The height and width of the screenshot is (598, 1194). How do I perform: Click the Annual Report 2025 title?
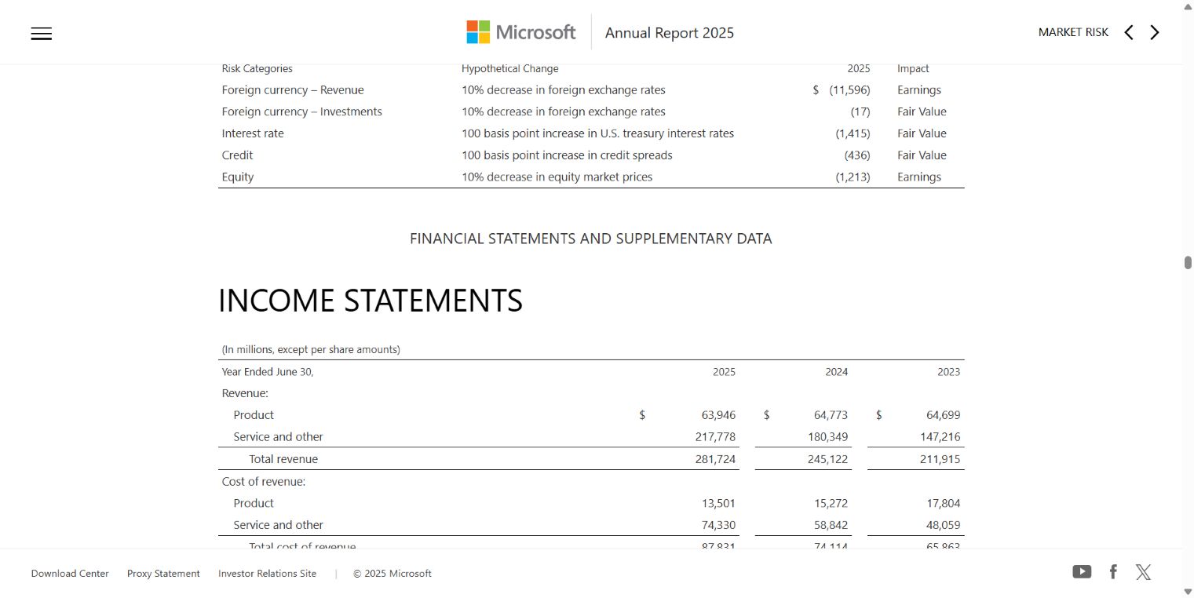point(670,32)
